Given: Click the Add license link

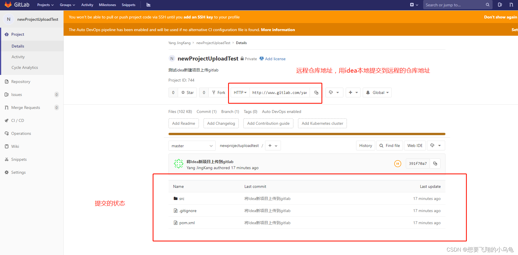Looking at the screenshot, I should [273, 59].
